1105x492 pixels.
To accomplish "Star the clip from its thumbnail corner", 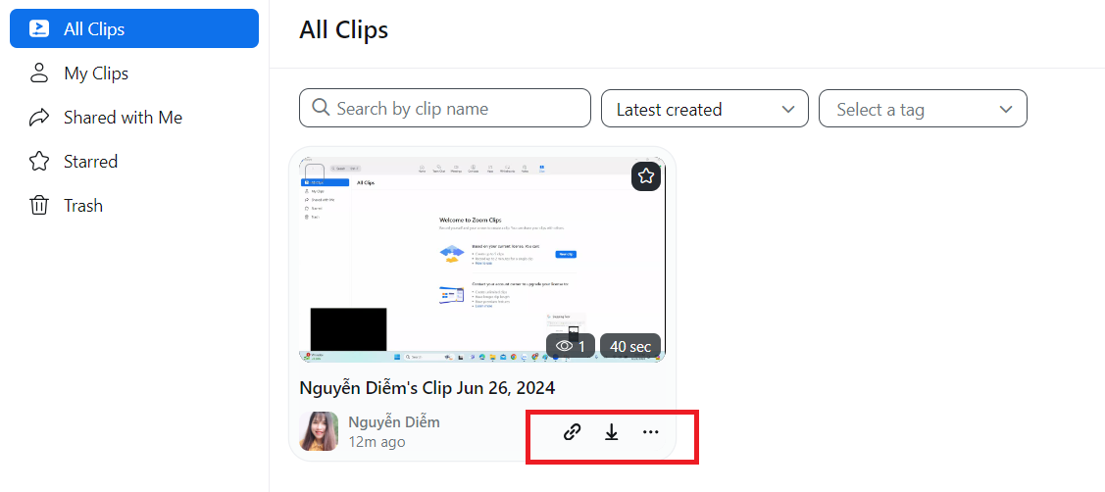I will pos(645,176).
